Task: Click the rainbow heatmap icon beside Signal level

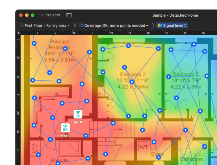Action: [160, 25]
